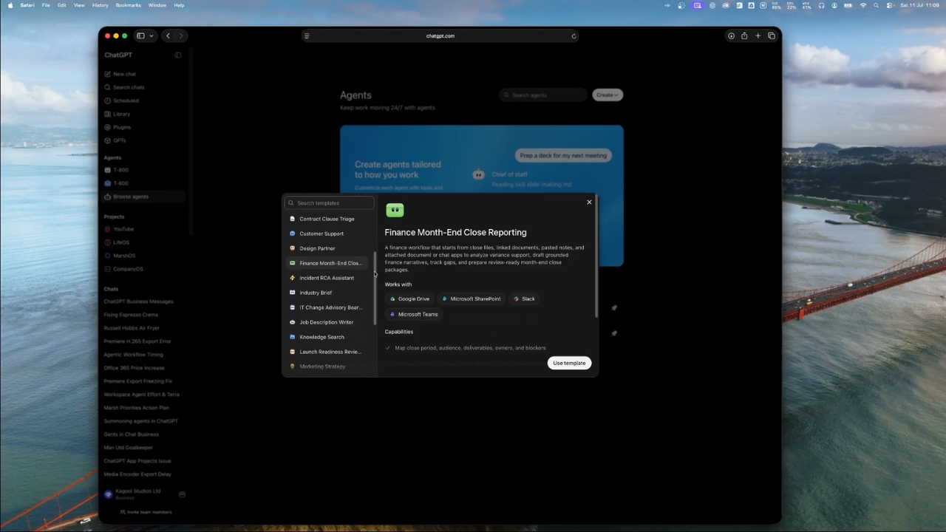Show Safari downloads

point(731,35)
